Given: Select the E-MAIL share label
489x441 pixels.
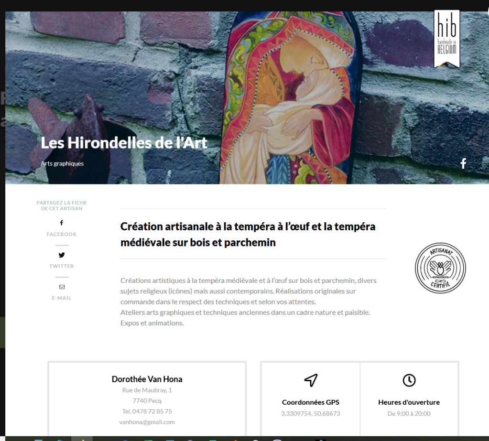Looking at the screenshot, I should [62, 298].
